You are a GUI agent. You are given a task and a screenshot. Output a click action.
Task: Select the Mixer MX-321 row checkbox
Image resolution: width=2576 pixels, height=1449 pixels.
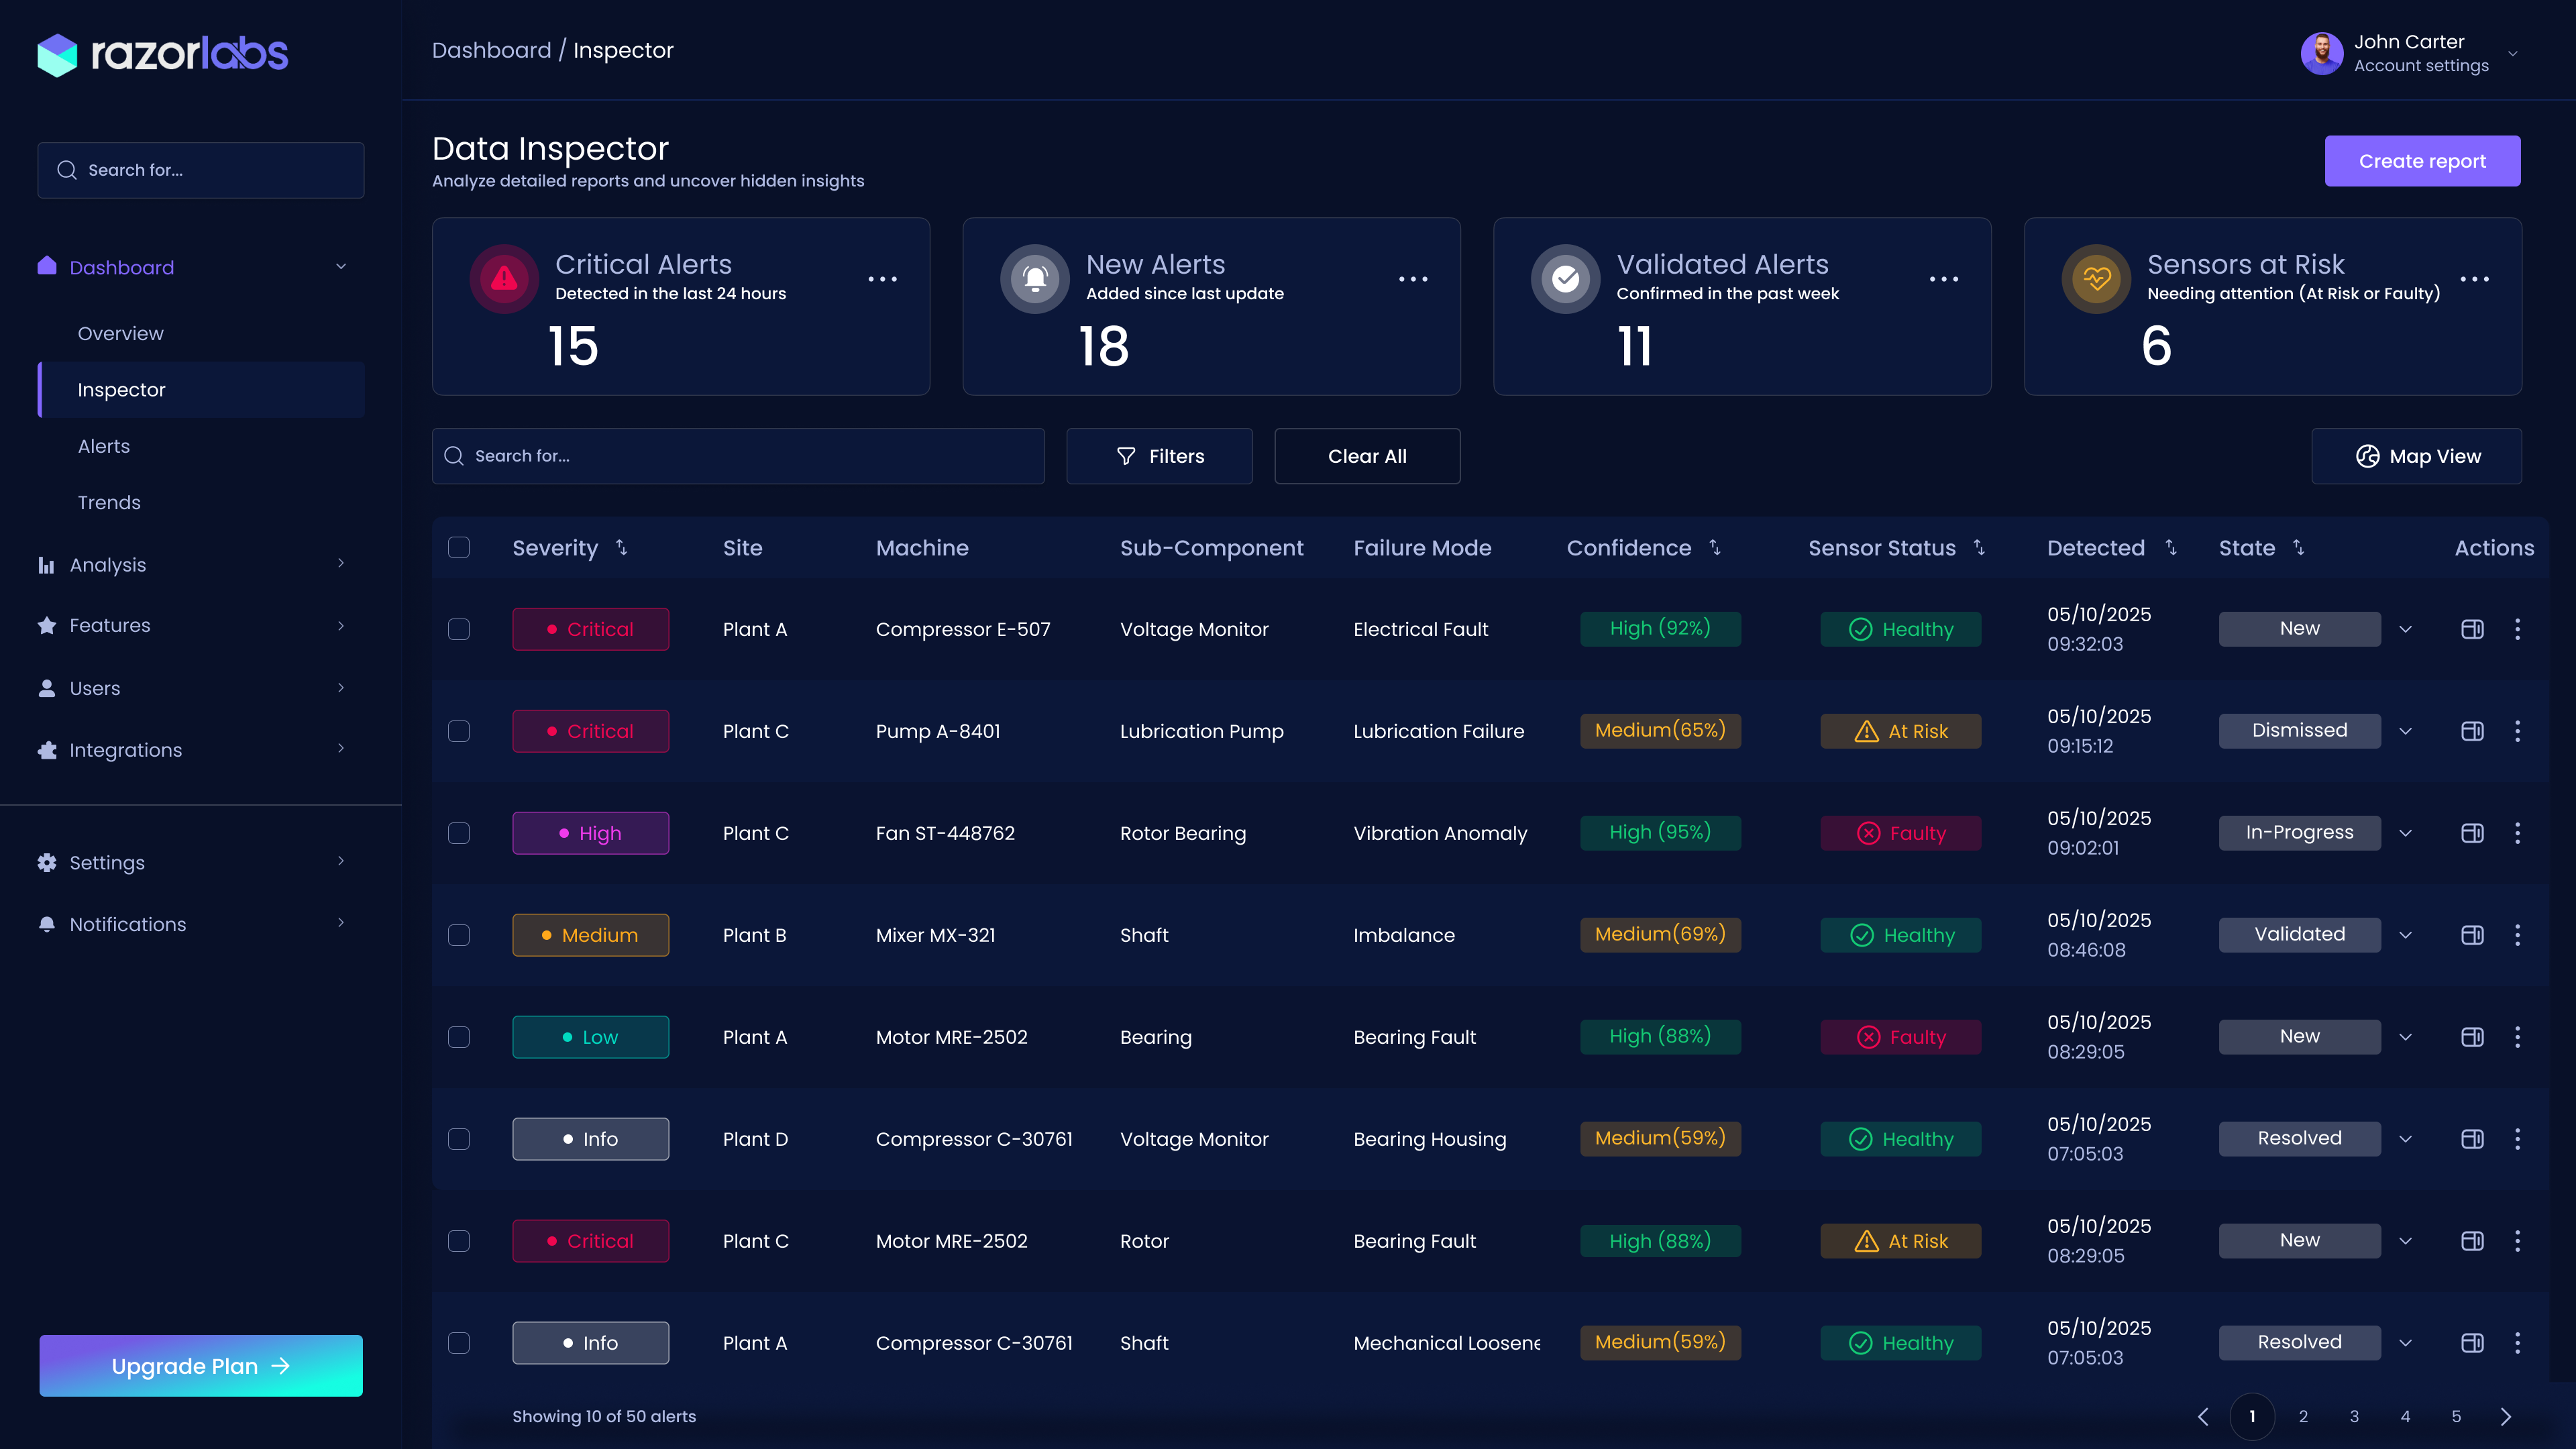(459, 935)
